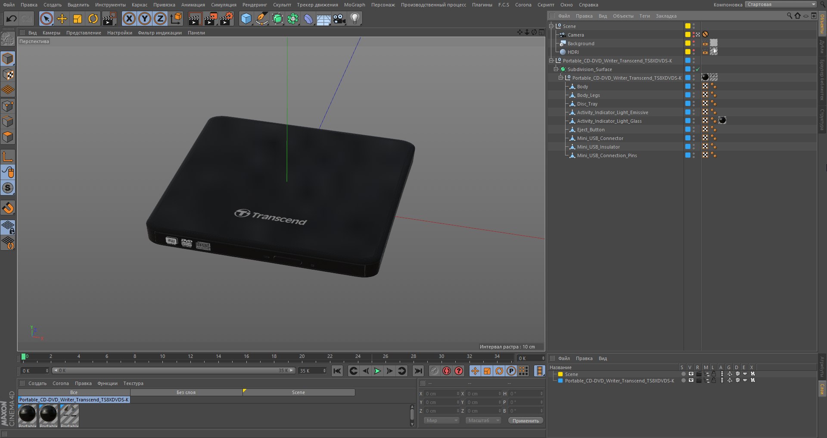
Task: Add a camera object
Action: 339,19
